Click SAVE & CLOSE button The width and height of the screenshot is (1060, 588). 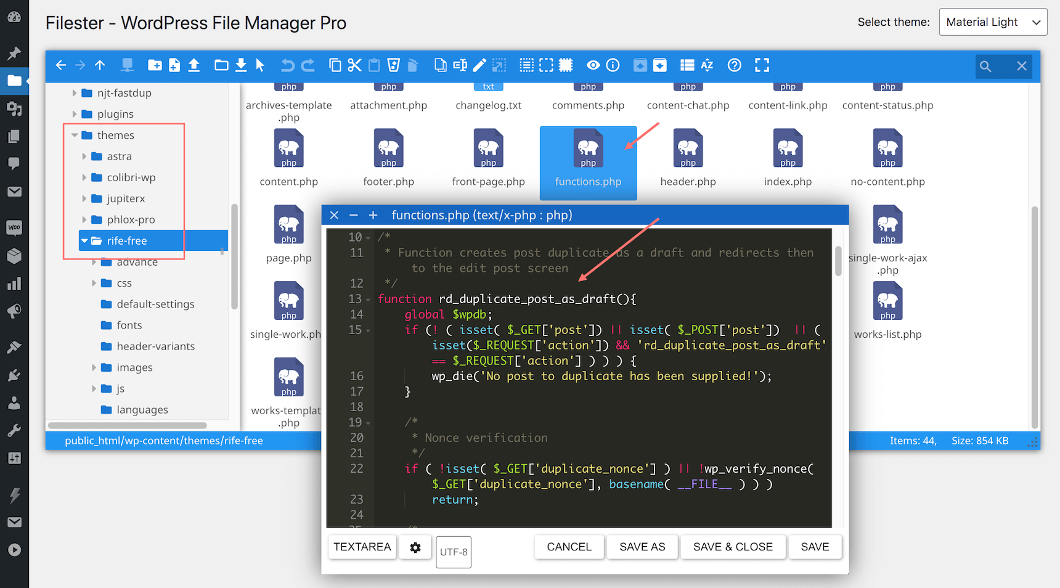pos(733,547)
